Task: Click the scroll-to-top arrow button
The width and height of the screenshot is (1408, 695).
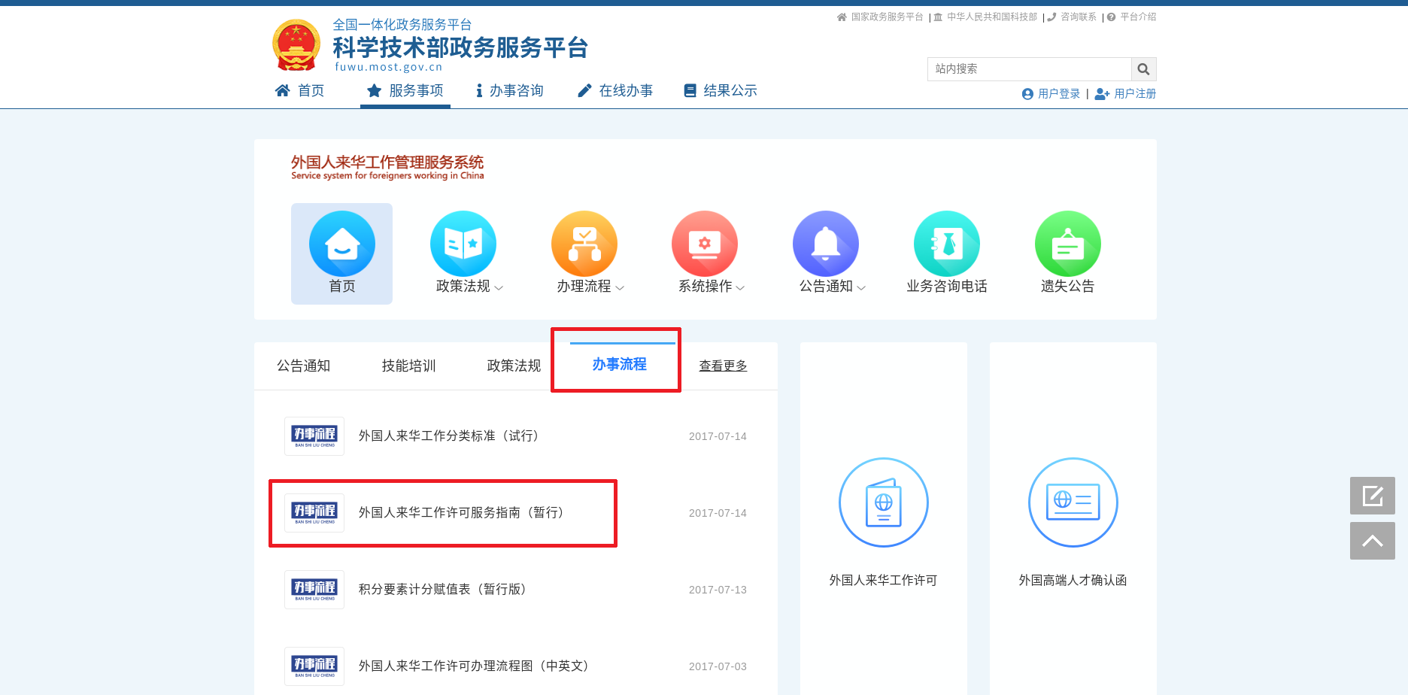Action: [1372, 541]
